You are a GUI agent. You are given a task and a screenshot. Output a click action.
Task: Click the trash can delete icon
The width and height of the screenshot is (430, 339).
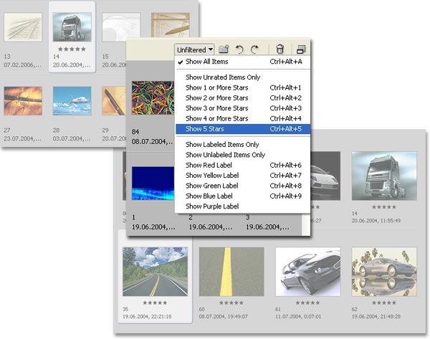[x=279, y=49]
